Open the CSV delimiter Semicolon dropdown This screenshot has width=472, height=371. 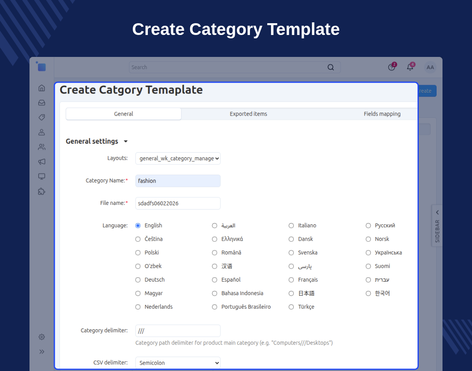pyautogui.click(x=178, y=363)
